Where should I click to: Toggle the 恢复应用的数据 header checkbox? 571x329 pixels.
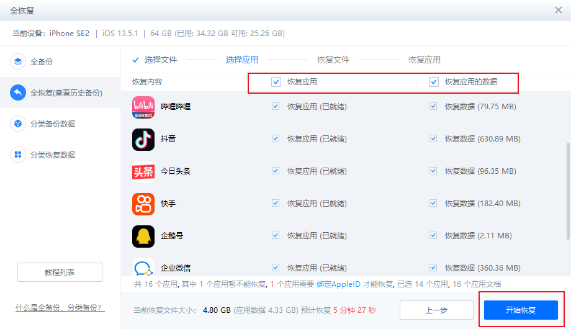434,82
